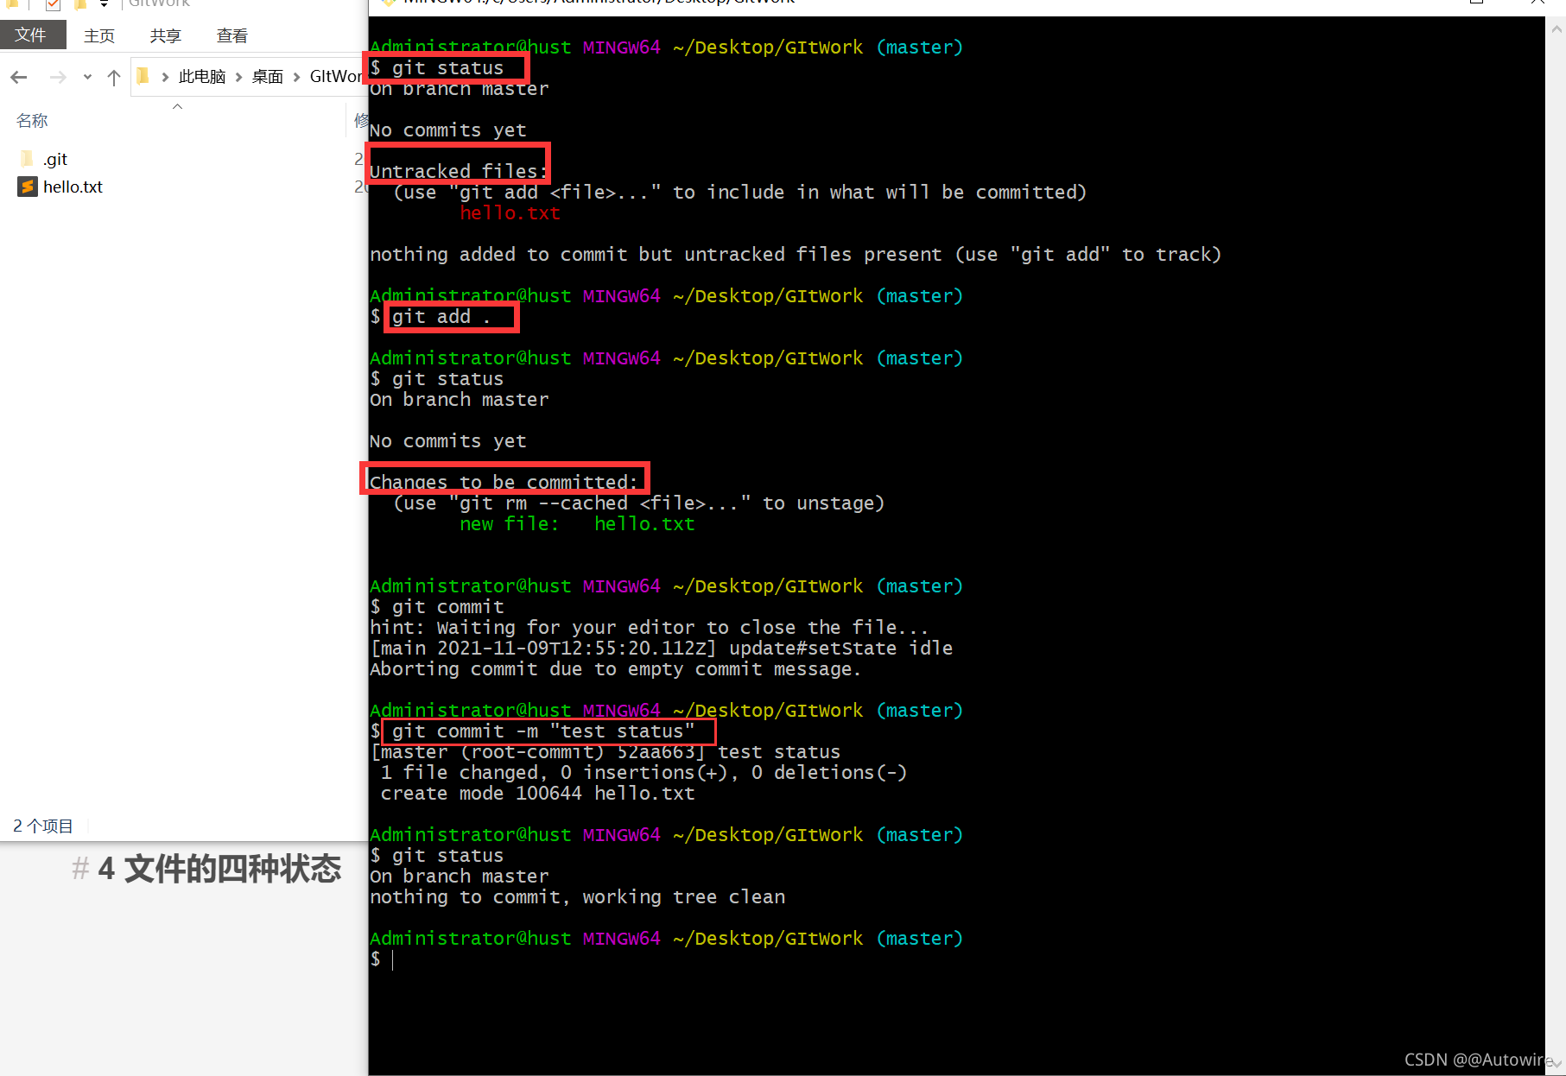This screenshot has width=1566, height=1076.
Task: Open the quick access toolbar dropdown arrow
Action: pyautogui.click(x=104, y=4)
